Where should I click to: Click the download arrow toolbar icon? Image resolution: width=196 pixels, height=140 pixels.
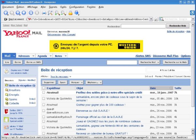coord(77,13)
